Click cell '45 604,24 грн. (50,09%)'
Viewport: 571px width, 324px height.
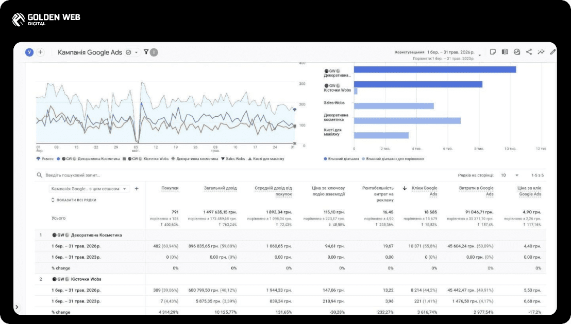tap(471, 246)
